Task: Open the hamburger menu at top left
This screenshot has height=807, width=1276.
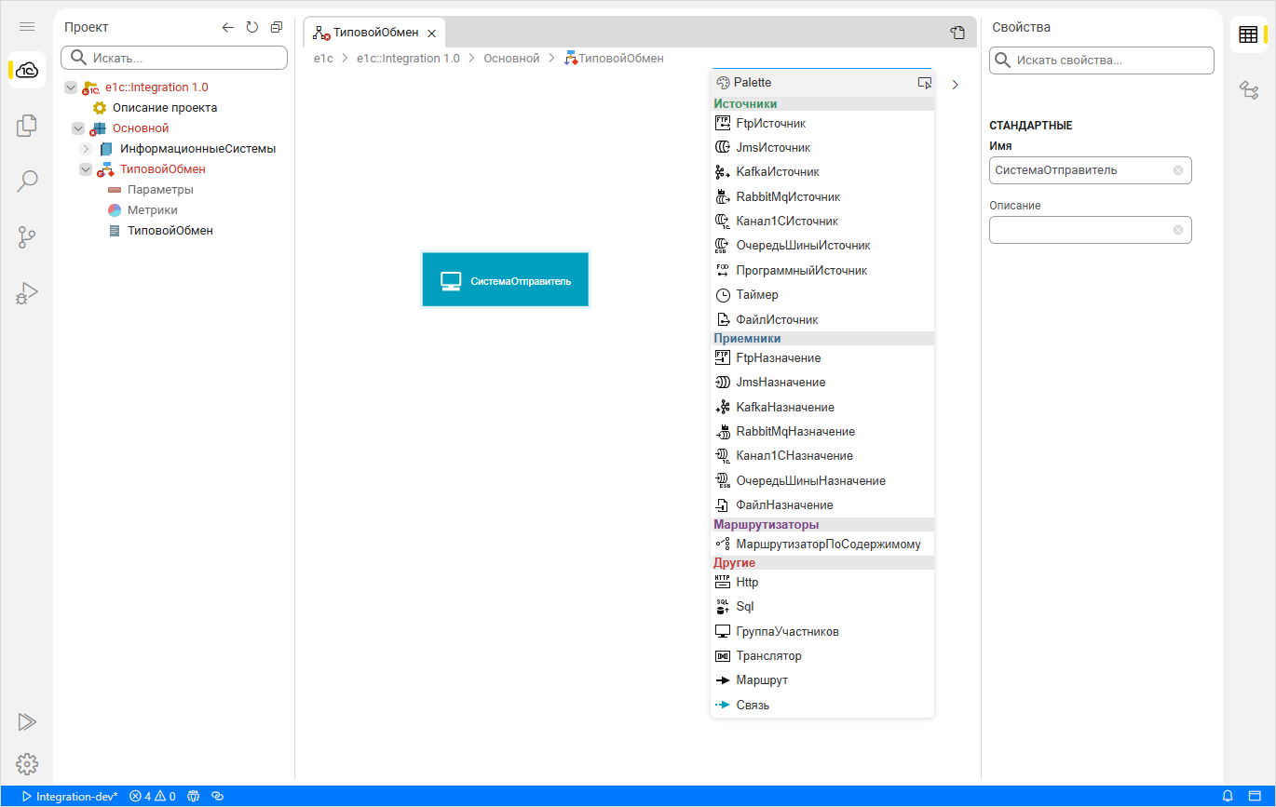Action: (x=27, y=28)
